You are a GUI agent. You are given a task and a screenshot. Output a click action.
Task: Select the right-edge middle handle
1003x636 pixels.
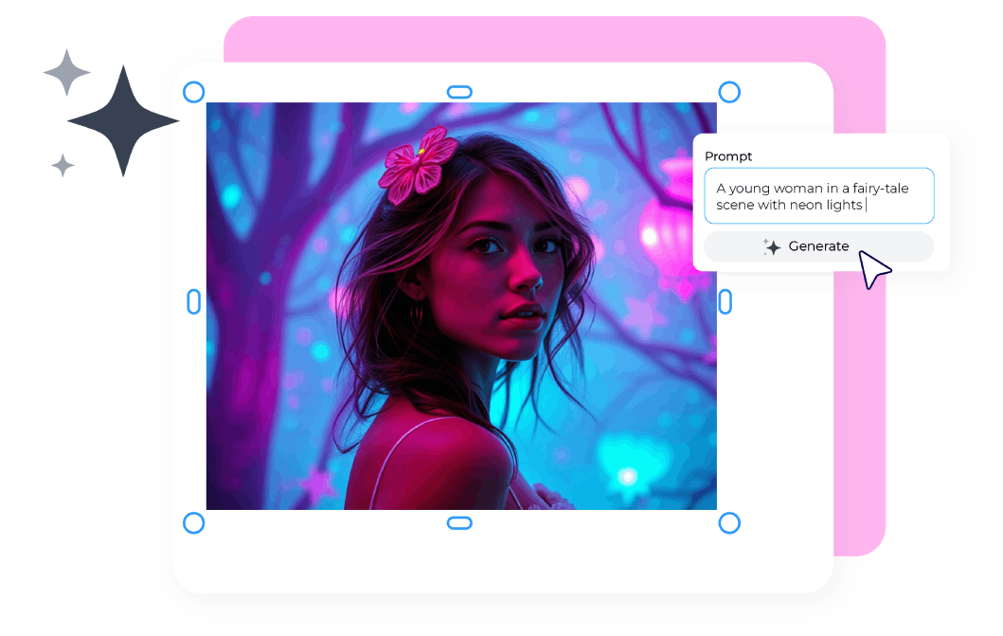click(725, 303)
